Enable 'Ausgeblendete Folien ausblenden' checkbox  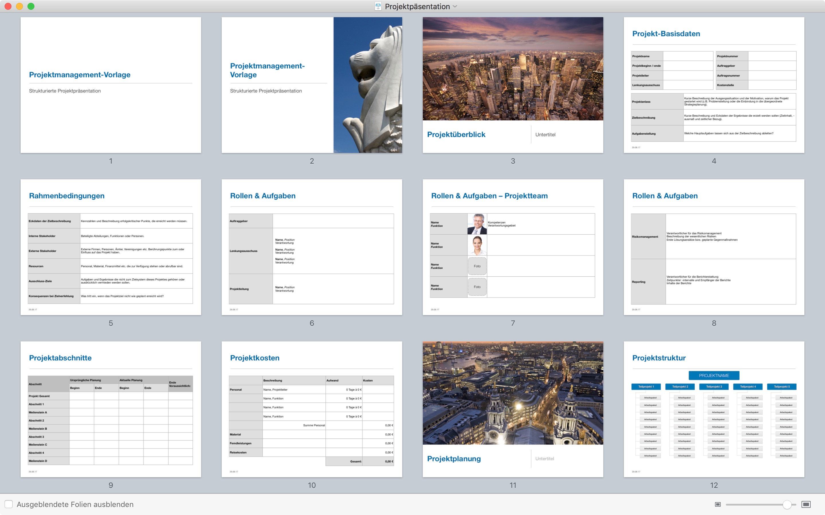tap(9, 504)
